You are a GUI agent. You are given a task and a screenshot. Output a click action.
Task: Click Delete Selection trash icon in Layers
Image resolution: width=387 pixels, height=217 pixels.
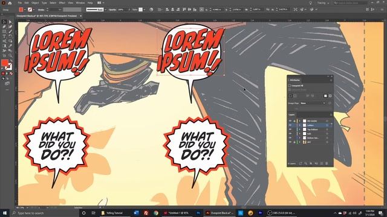327,163
